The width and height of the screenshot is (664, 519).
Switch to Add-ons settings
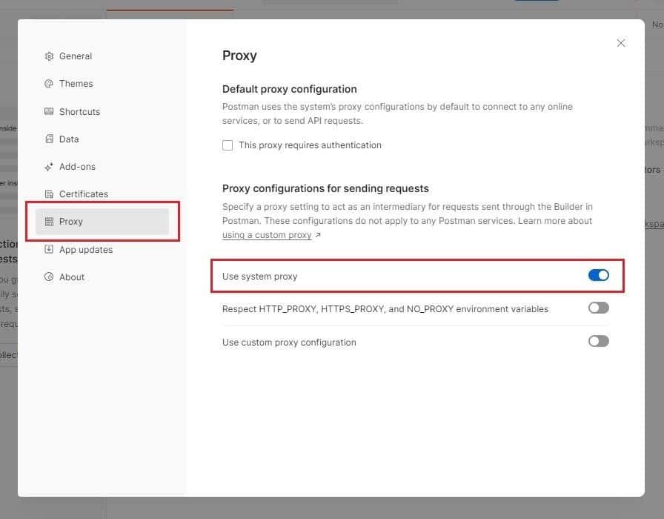78,167
